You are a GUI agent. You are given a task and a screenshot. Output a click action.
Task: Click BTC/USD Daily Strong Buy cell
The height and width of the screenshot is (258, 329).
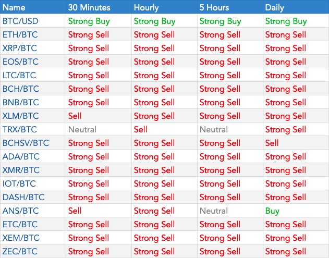286,21
